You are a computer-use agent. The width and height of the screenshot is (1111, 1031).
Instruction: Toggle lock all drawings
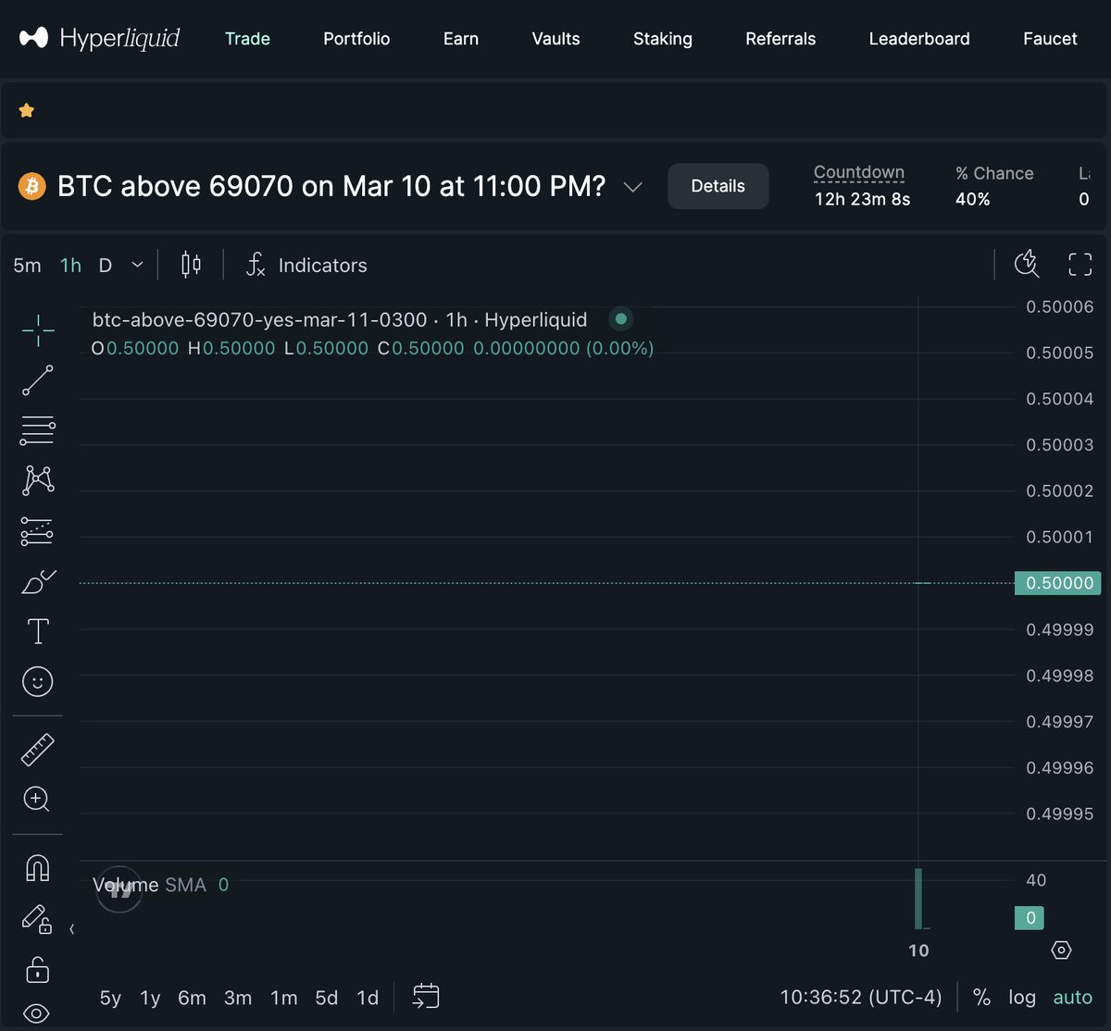point(37,969)
